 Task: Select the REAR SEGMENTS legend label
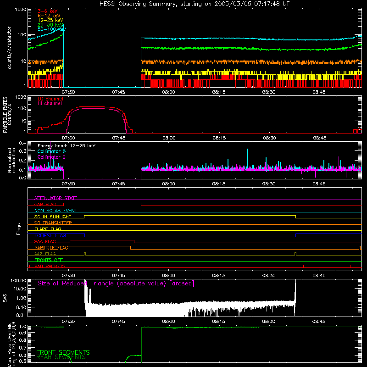[61, 357]
